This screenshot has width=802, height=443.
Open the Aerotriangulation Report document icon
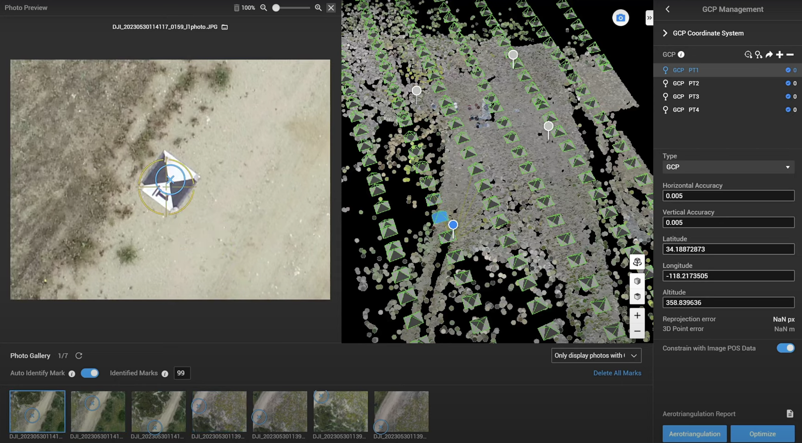coord(790,414)
